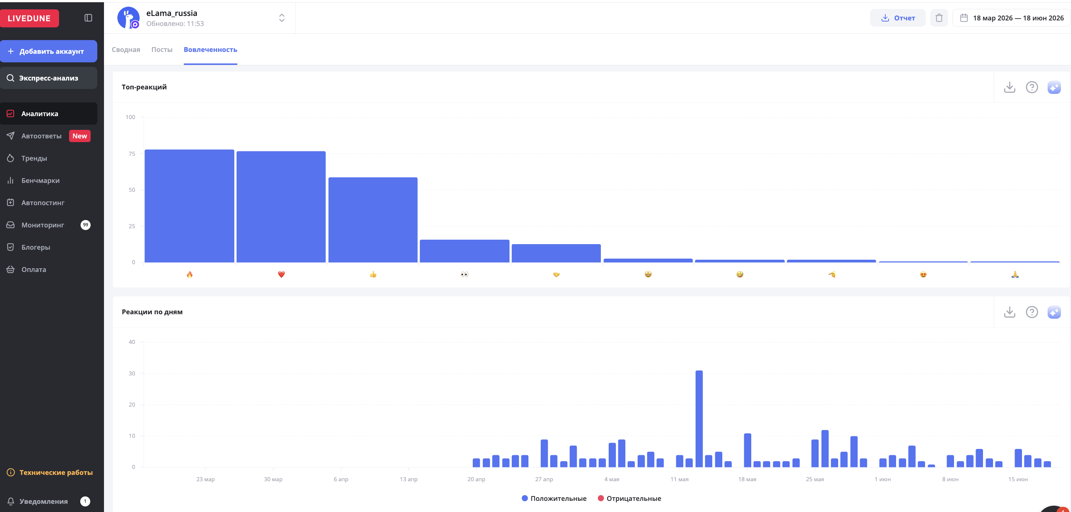Click the Тренды flame icon

point(10,158)
